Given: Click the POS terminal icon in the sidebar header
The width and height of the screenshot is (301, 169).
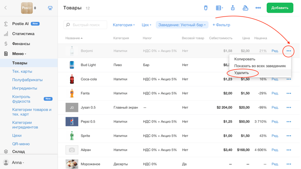Looking at the screenshot, I should (50, 8).
